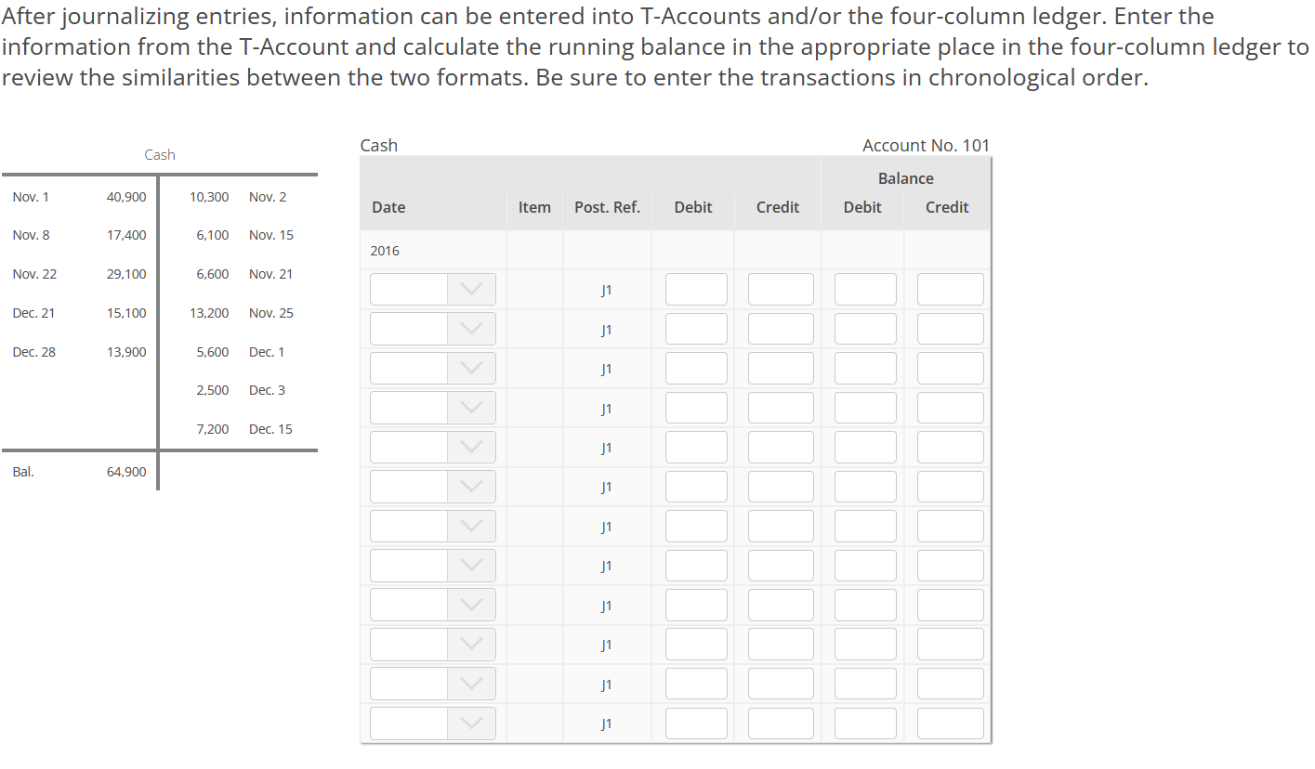
Task: Focus the Debit field in the last ledger row
Action: click(696, 723)
